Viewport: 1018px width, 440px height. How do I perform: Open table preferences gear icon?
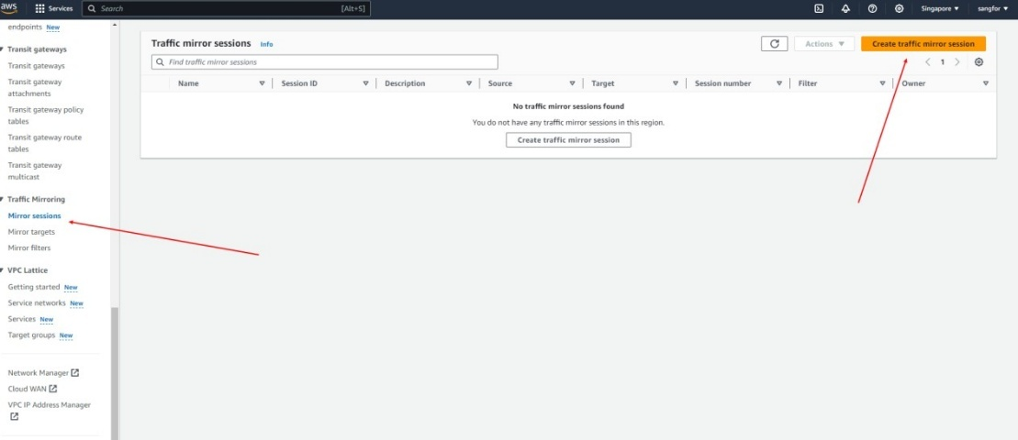point(979,62)
